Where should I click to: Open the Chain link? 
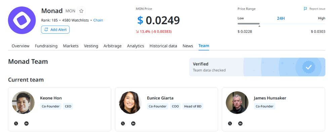click(x=98, y=20)
